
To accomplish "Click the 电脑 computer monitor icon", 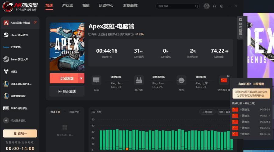I will click(96, 81).
